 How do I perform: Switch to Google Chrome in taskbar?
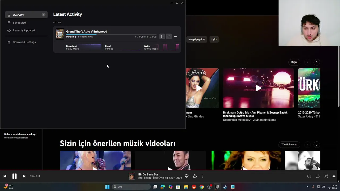(x=202, y=187)
